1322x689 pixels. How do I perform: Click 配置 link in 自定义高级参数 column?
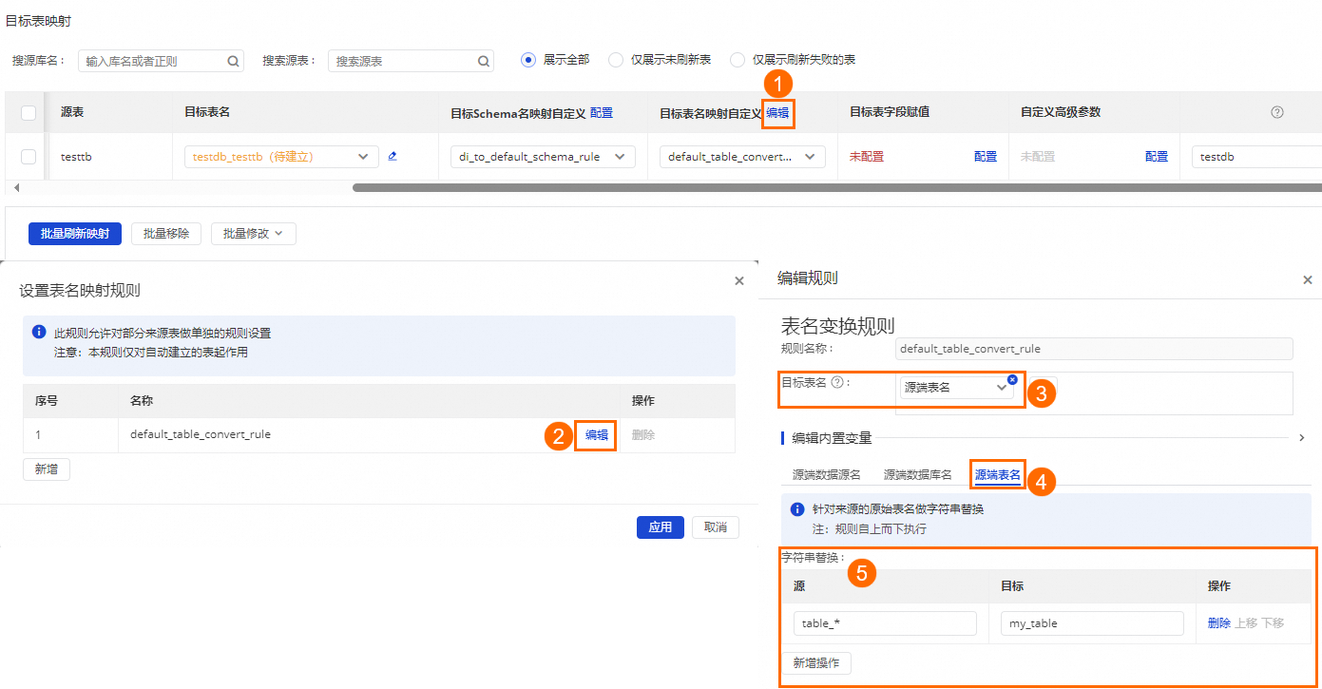1157,157
